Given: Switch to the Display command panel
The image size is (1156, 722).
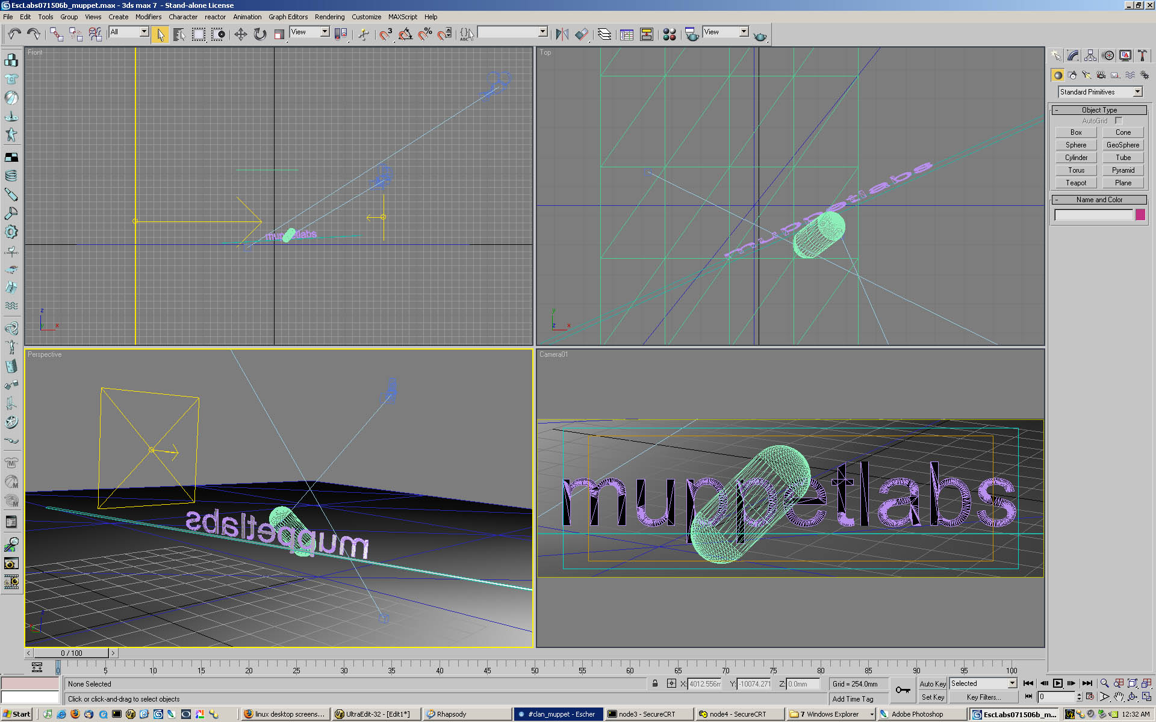Looking at the screenshot, I should 1125,55.
